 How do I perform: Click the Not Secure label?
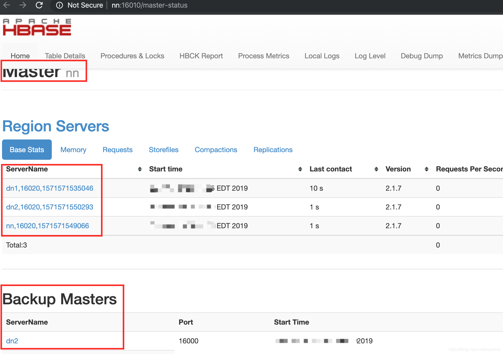tap(85, 5)
